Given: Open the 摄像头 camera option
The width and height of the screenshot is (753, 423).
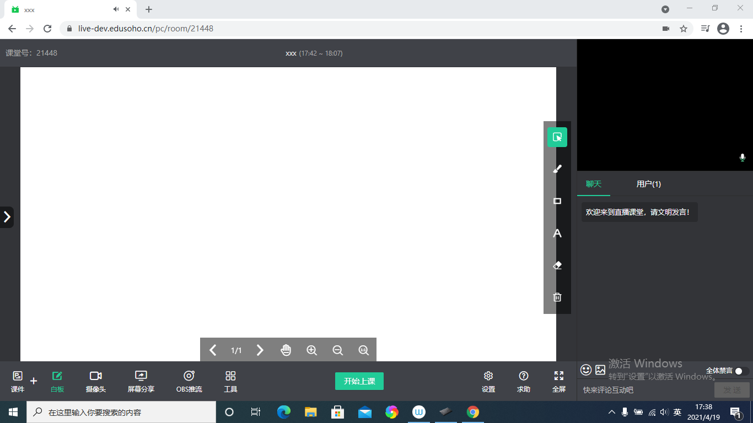Looking at the screenshot, I should coord(95,382).
